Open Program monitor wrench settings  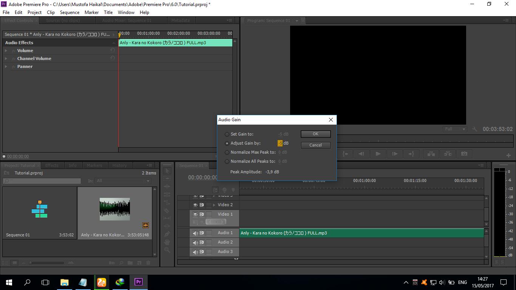475,129
